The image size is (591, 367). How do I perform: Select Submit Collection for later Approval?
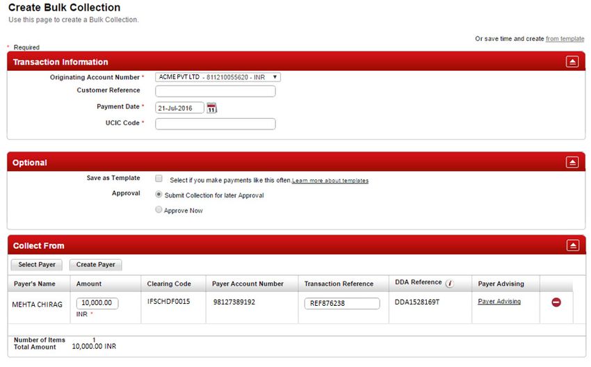159,195
